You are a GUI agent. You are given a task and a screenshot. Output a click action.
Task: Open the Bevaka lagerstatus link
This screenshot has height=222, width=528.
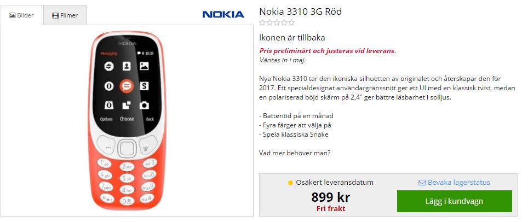[458, 183]
